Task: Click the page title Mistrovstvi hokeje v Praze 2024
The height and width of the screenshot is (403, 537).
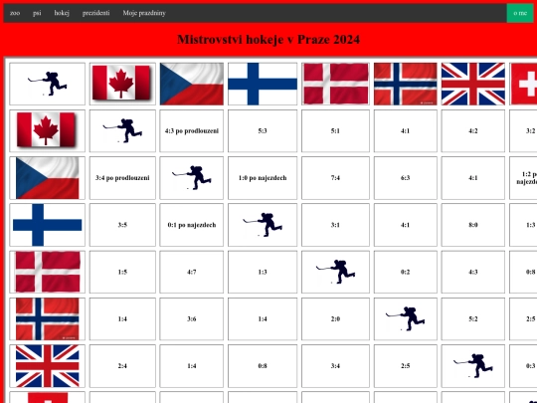Action: click(x=268, y=40)
